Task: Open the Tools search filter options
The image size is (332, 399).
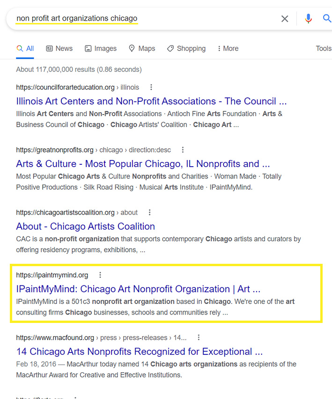Action: tap(323, 48)
